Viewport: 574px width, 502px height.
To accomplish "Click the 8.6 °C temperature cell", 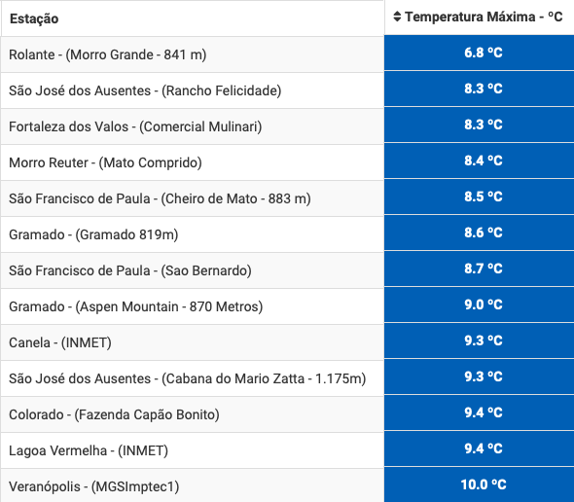I will click(480, 233).
